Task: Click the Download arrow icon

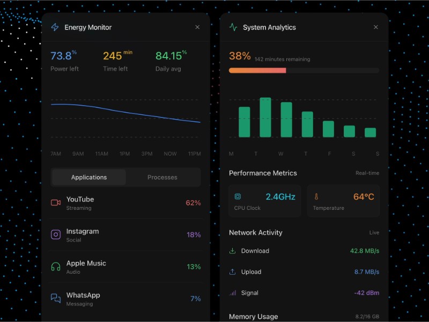Action: (x=232, y=251)
